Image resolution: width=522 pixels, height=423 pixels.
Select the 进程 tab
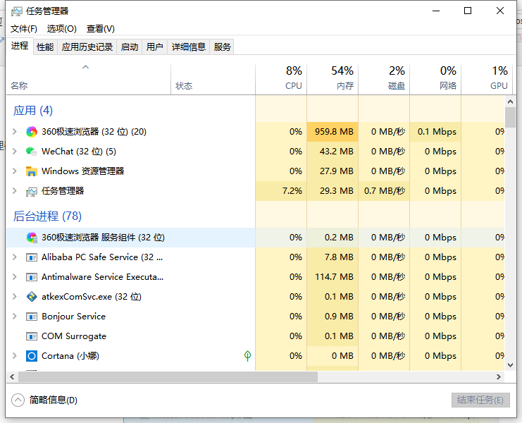coord(19,46)
